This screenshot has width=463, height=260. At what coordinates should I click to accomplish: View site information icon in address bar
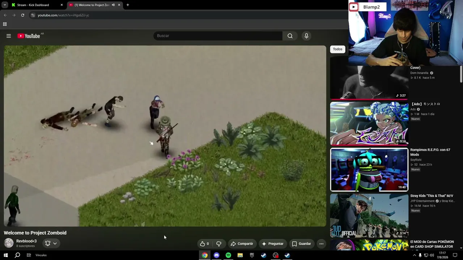coord(33,15)
